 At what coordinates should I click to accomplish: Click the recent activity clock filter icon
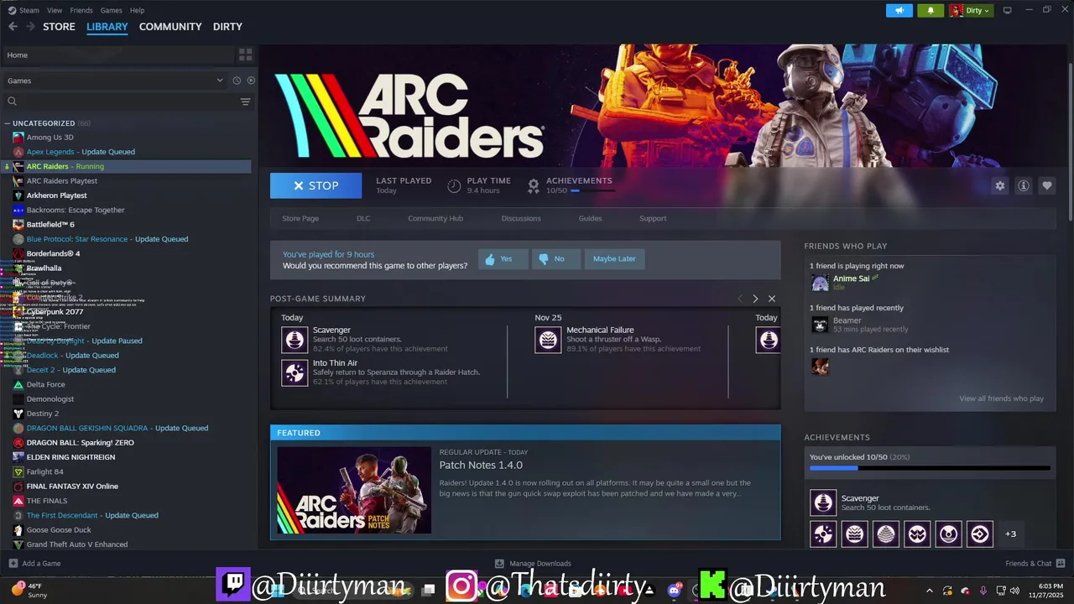click(237, 81)
